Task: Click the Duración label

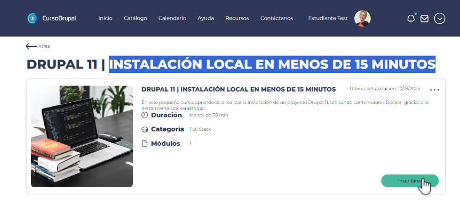Action: pos(166,115)
